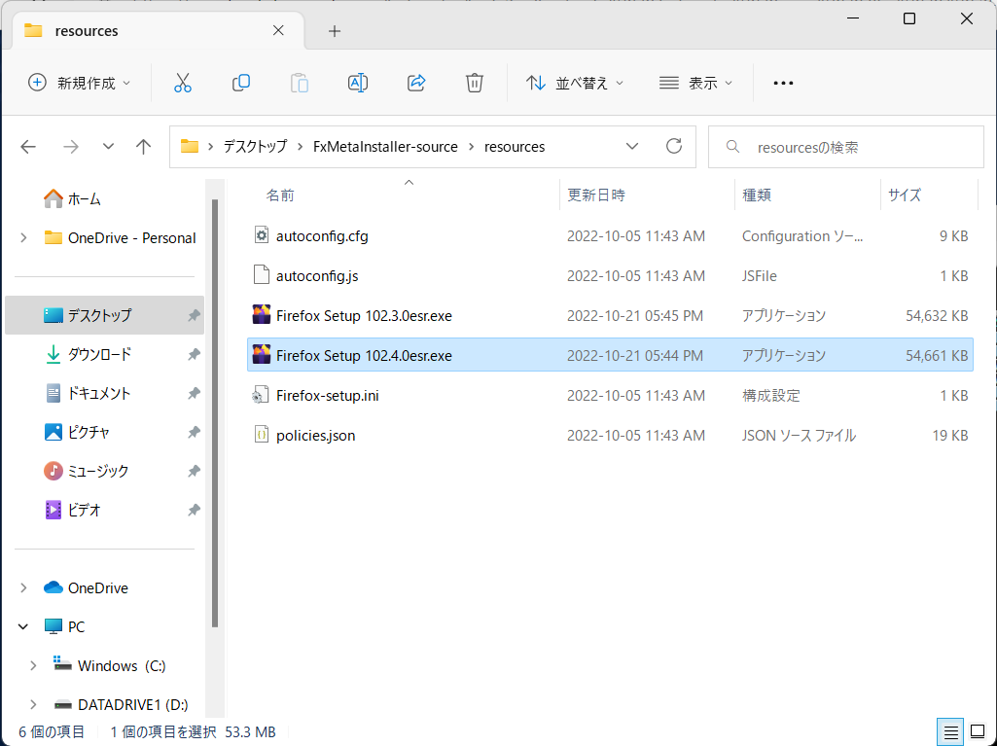
Task: Click the navigation pane vertical scrollbar
Action: click(215, 413)
